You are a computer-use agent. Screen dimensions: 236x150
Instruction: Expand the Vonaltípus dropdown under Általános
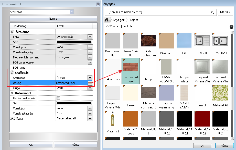pos(90,47)
